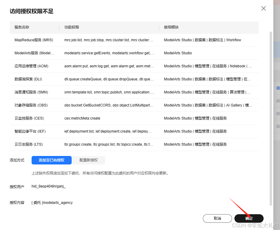This screenshot has height=230, width=280.
Task: Click the mrs:job:list permissions cell
Action: 109,40
